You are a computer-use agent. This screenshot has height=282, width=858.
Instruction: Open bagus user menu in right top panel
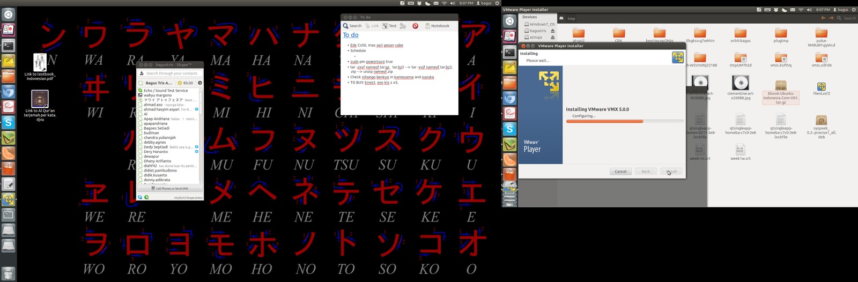tap(840, 10)
